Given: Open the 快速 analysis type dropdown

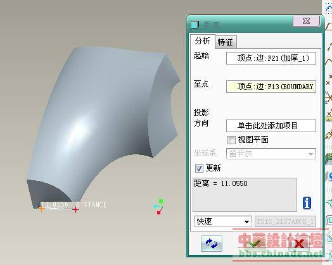Looking at the screenshot, I should tap(223, 221).
